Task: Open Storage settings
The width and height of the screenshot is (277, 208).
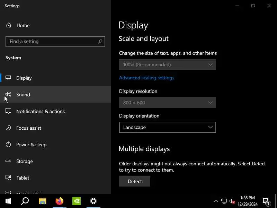Action: pyautogui.click(x=55, y=161)
